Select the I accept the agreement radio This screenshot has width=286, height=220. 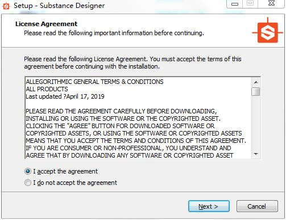tap(28, 171)
